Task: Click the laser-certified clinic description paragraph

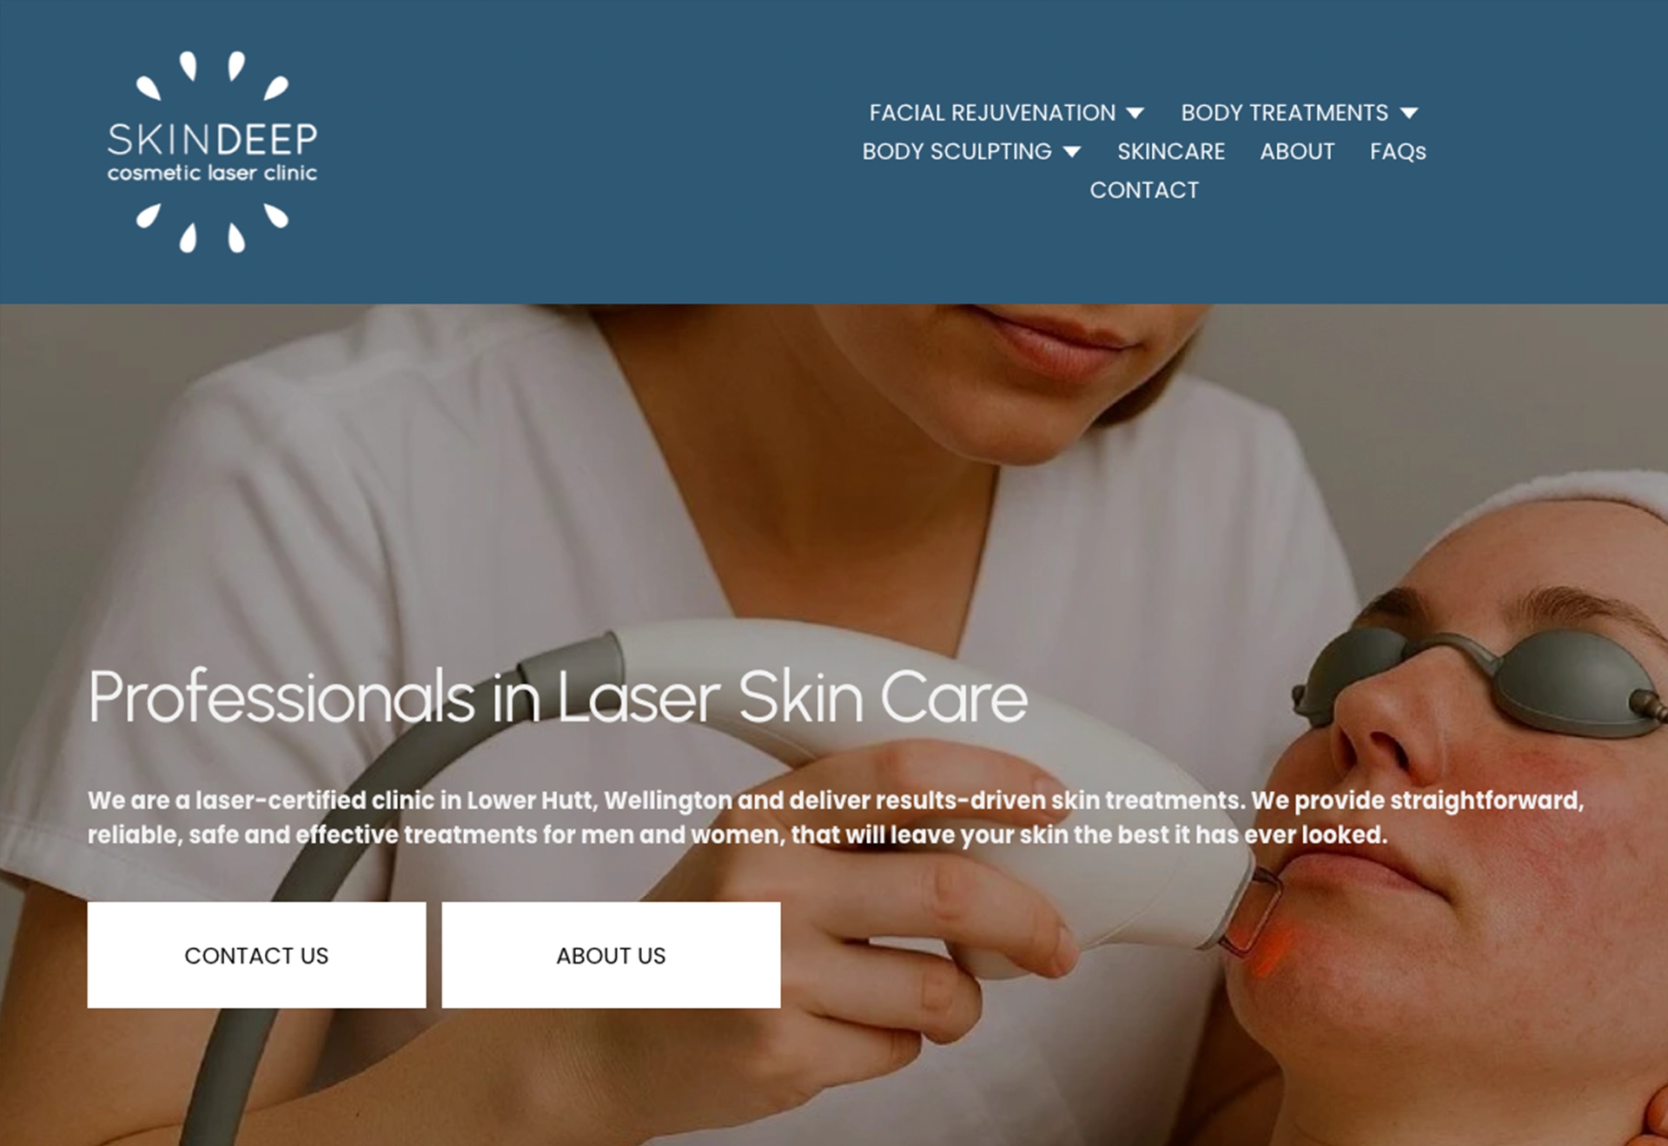Action: click(836, 817)
